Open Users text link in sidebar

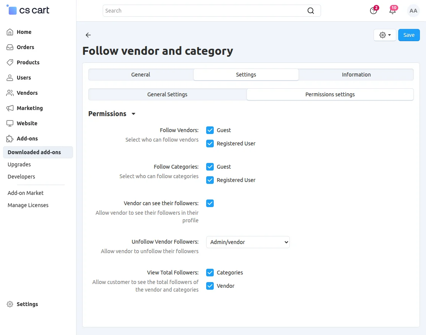point(24,78)
